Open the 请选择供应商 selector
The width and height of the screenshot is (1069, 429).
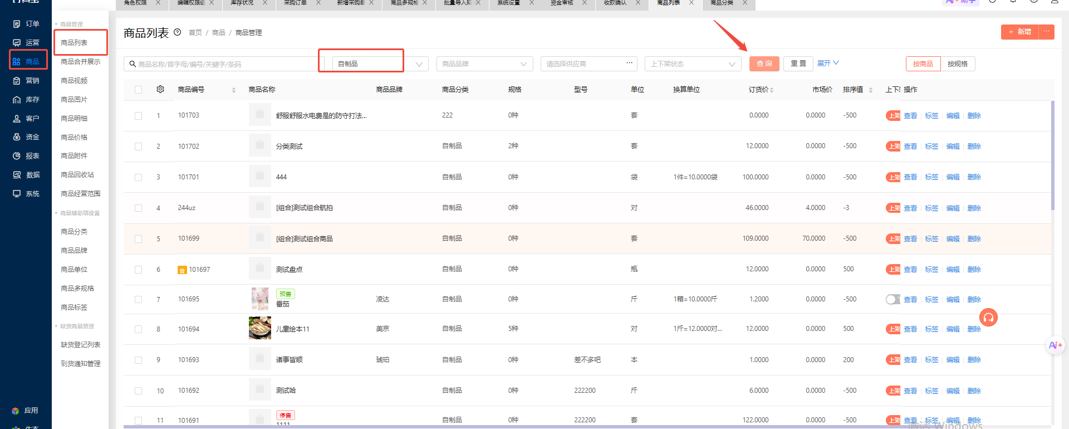tap(589, 64)
